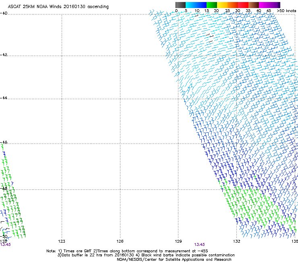Click the blue 10-15 knots legend color
298x262 pixels.
tap(201, 5)
